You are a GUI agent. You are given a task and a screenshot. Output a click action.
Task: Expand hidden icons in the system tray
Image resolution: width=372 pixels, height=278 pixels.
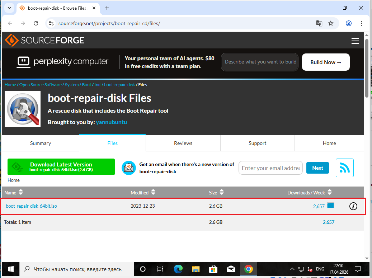click(292, 269)
